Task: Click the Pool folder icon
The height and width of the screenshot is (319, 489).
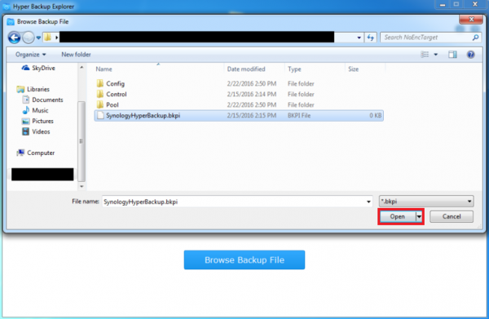Action: [x=100, y=104]
